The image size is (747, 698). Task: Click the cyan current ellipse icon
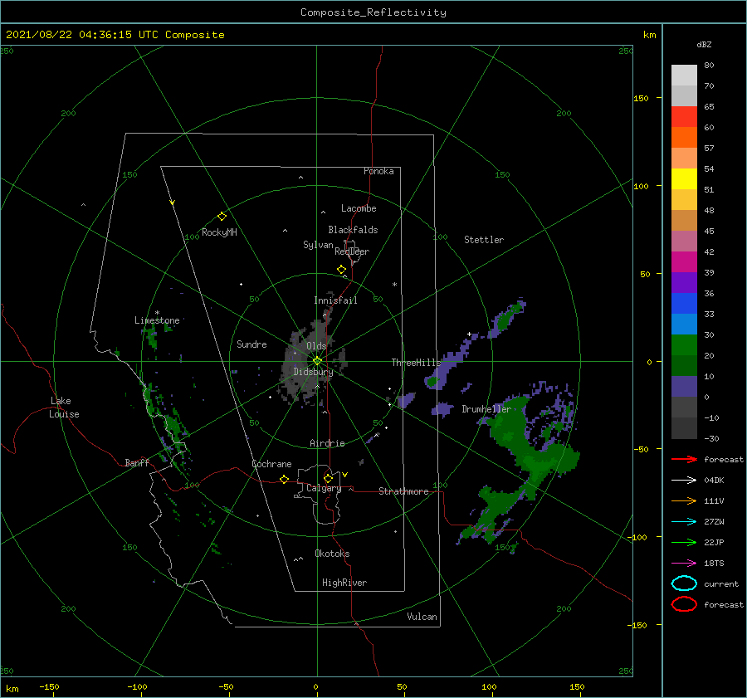coord(684,583)
